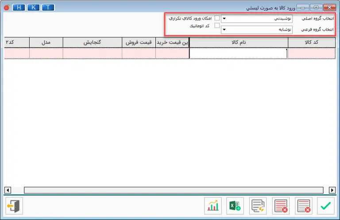Screen dimensions: 340x220
Task: Click the red circle icon in title bar
Action: (x=6, y=8)
